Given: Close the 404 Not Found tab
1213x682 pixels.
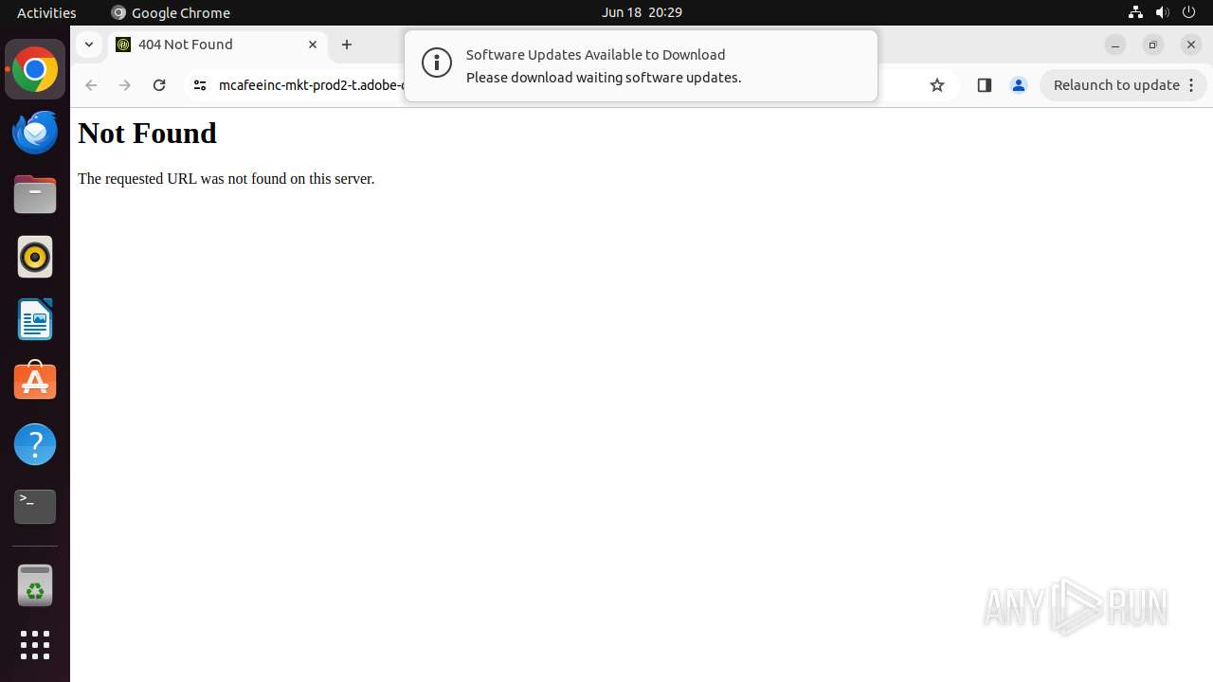Looking at the screenshot, I should tap(313, 45).
